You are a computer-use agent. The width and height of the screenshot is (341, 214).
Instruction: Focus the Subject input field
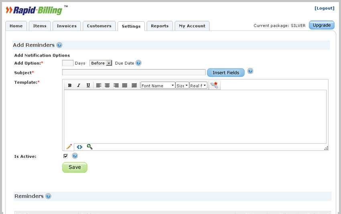[x=134, y=73]
